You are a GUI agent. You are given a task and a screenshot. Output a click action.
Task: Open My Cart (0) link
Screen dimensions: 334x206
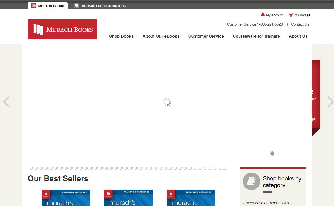(x=303, y=15)
